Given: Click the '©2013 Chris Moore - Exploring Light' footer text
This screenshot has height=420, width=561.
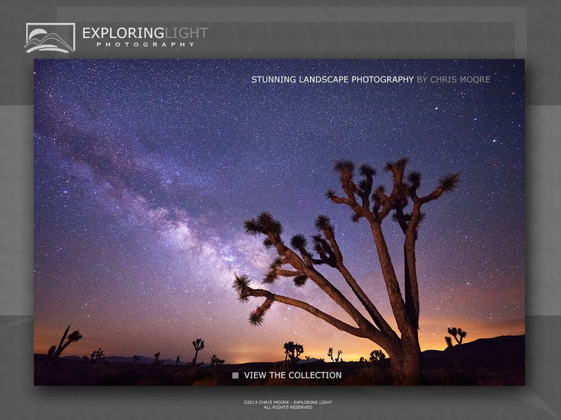Looking at the screenshot, I should [x=288, y=402].
